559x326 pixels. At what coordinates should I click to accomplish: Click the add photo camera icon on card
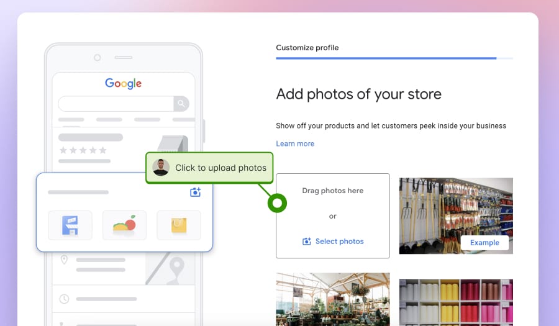click(x=196, y=192)
